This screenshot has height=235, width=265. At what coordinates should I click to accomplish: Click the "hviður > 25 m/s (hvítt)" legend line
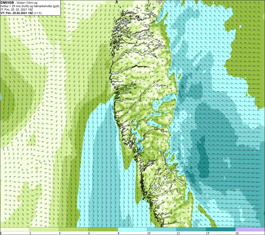coord(30,6)
